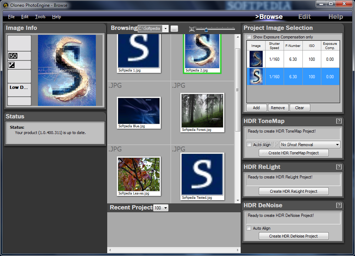
Task: Click the Add button
Action: pyautogui.click(x=256, y=108)
